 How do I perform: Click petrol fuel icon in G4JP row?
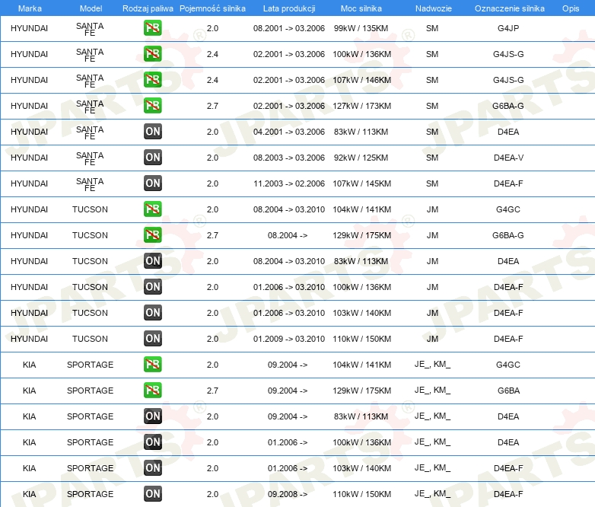[152, 27]
